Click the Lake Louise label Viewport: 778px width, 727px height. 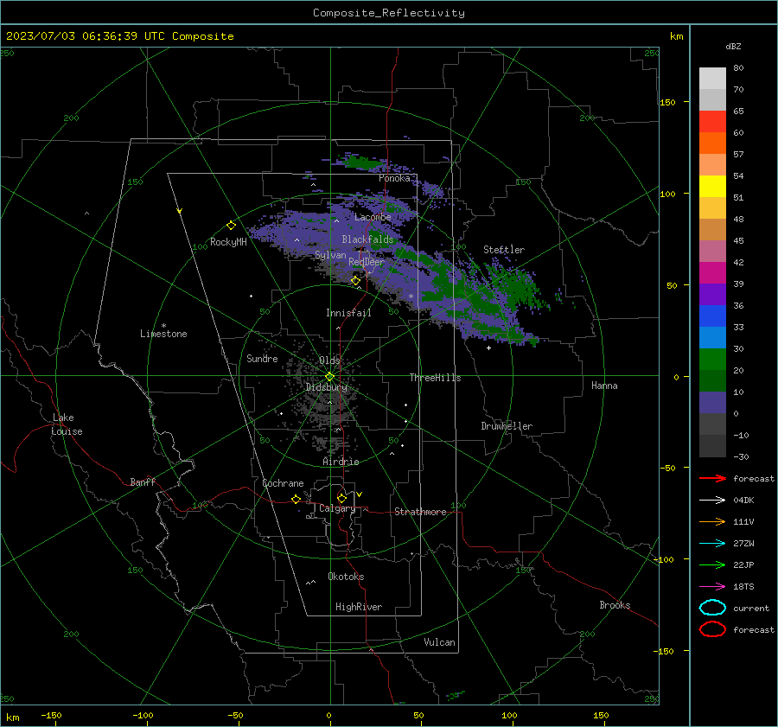point(67,424)
